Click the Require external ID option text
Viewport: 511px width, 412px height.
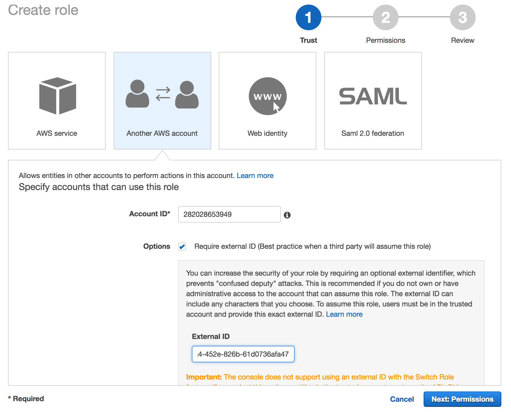click(x=313, y=246)
